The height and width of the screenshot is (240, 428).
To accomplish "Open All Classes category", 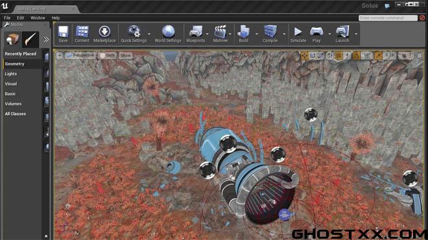I will pos(16,114).
